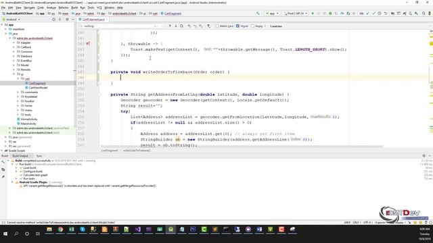Click the androideatitv2client breadcrumb
The width and height of the screenshot is (433, 243).
click(122, 13)
